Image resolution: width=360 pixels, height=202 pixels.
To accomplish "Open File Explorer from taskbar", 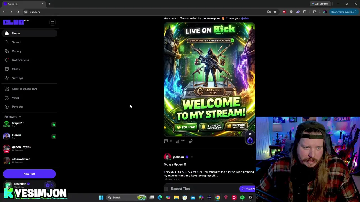I will [176, 198].
